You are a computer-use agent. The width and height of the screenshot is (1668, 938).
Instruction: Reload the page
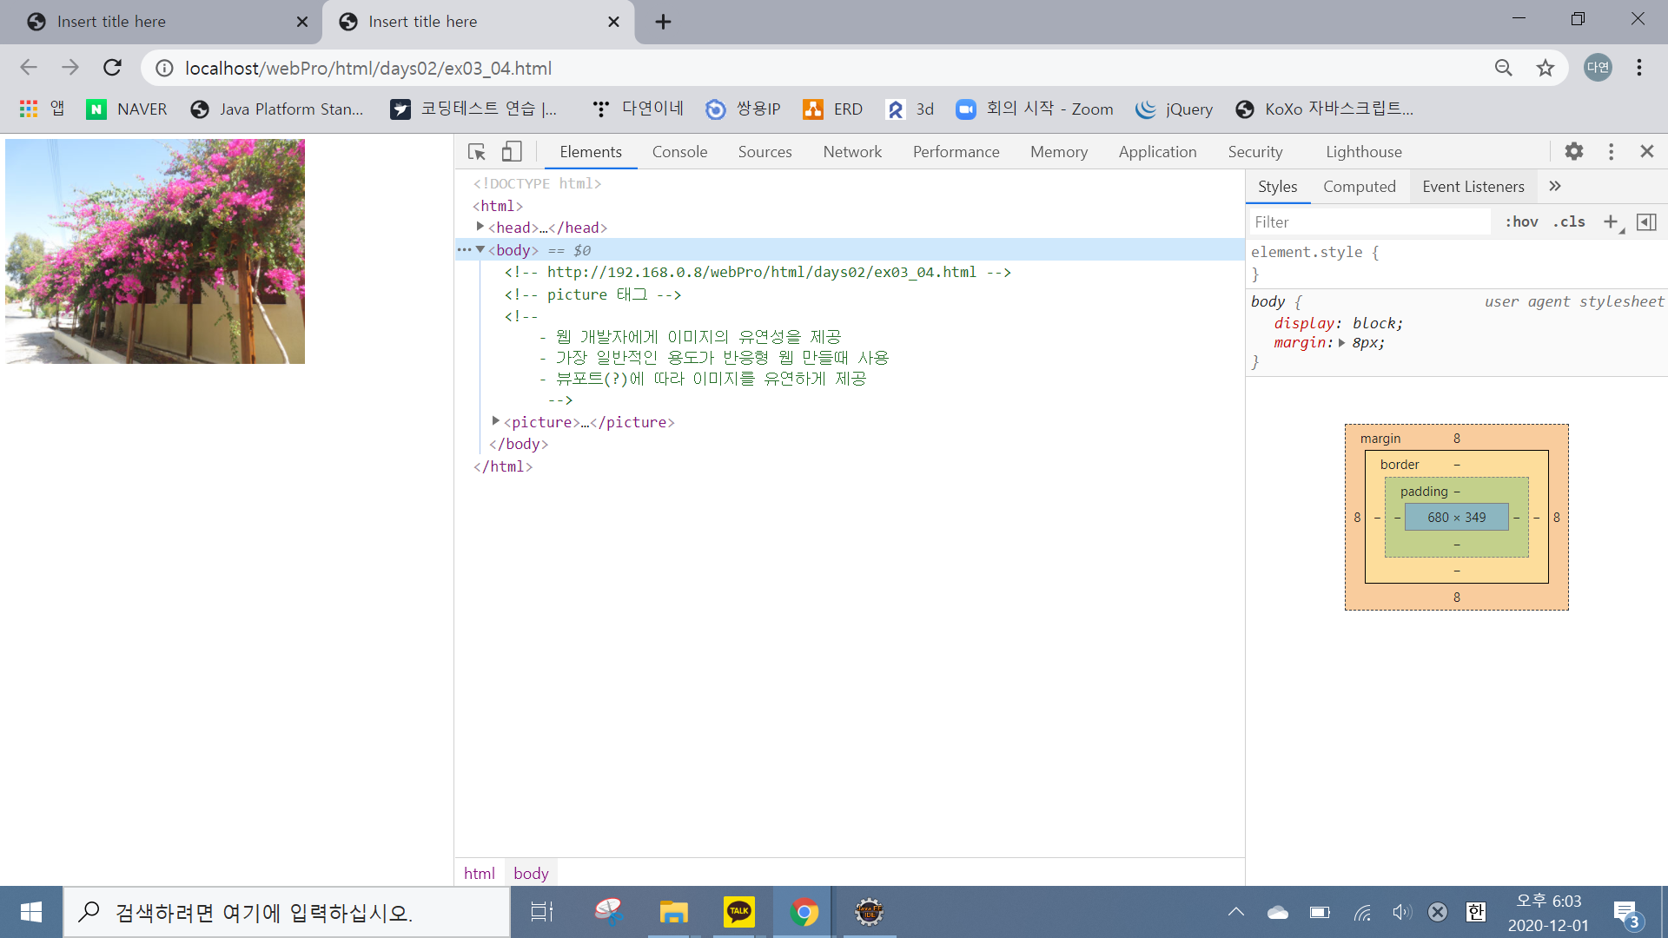(112, 68)
